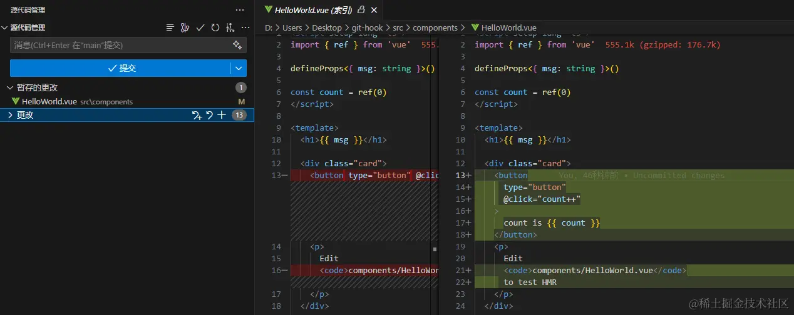This screenshot has width=794, height=315.
Task: Click added line type="button" in right diff
Action: 534,187
